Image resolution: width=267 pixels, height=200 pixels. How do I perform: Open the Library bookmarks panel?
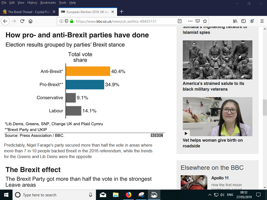(235, 21)
